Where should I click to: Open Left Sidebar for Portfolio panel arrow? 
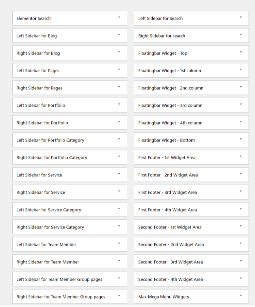coord(119,104)
